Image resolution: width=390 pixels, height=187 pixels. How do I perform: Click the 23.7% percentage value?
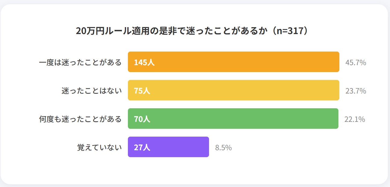356,91
